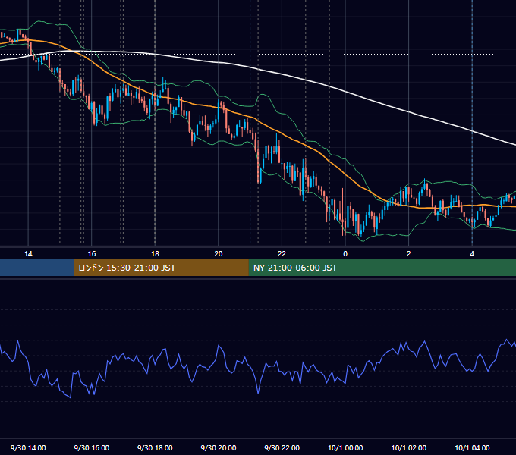Image resolution: width=516 pixels, height=455 pixels.
Task: Click the 9/30 20:00 time label
Action: coord(219,447)
